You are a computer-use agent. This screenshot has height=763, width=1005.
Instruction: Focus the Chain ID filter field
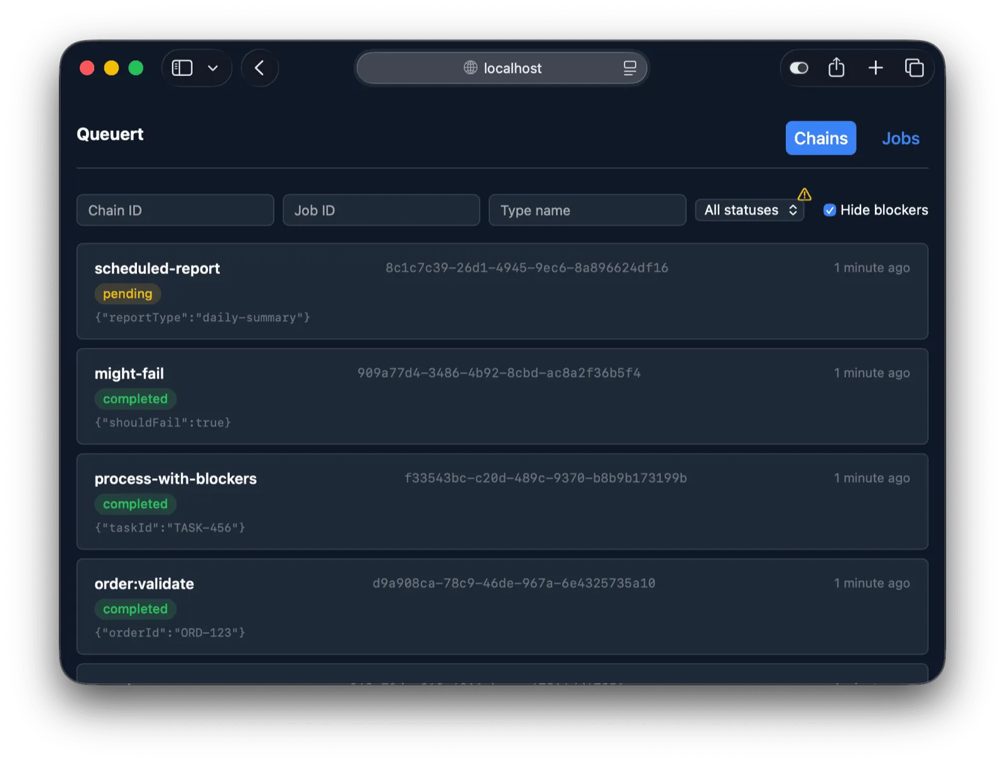[175, 210]
